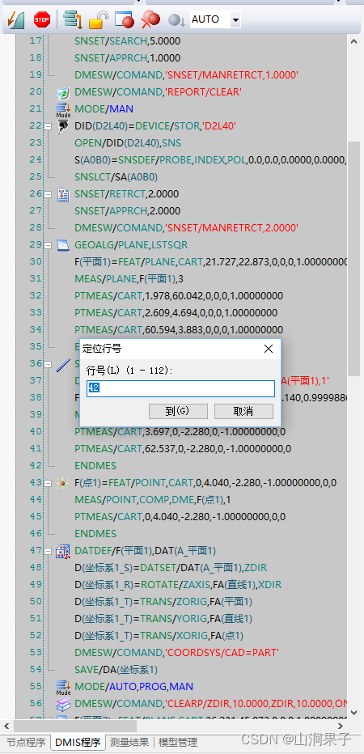This screenshot has height=754, width=364.
Task: Click line 'COORDSYS/CAD=PART'
Action: click(x=177, y=653)
